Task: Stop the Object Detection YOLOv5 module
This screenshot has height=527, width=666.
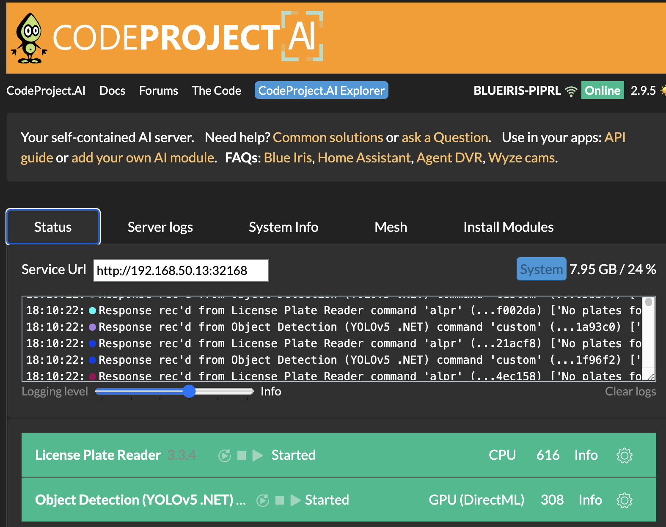Action: pos(280,500)
